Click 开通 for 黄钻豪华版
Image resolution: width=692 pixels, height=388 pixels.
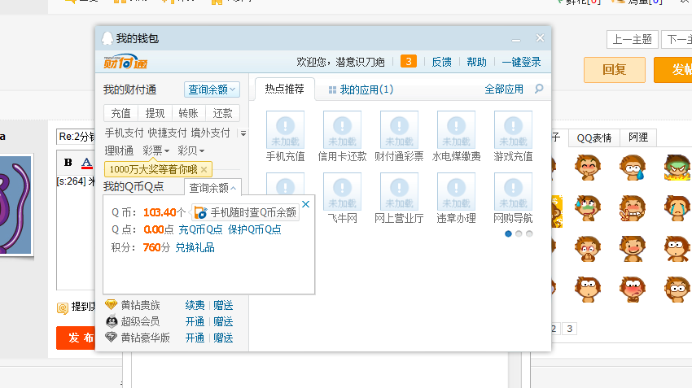[x=195, y=338]
